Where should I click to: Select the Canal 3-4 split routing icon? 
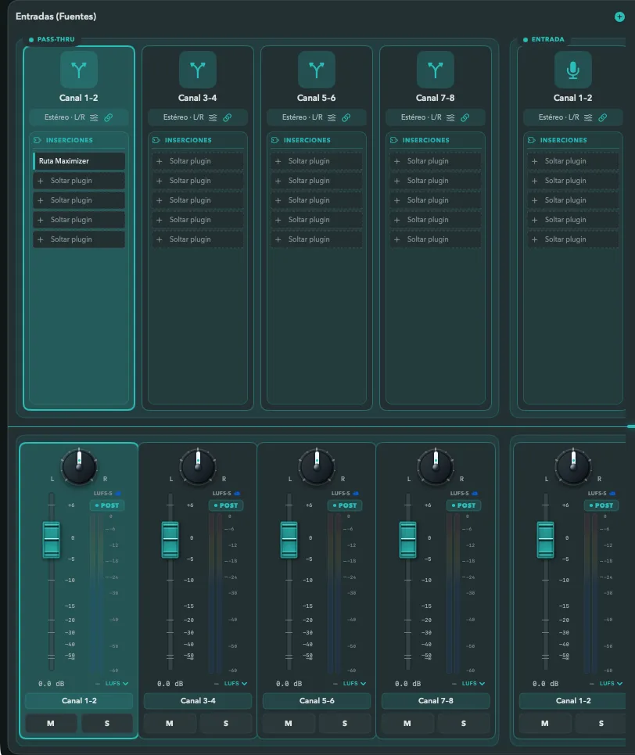[198, 70]
